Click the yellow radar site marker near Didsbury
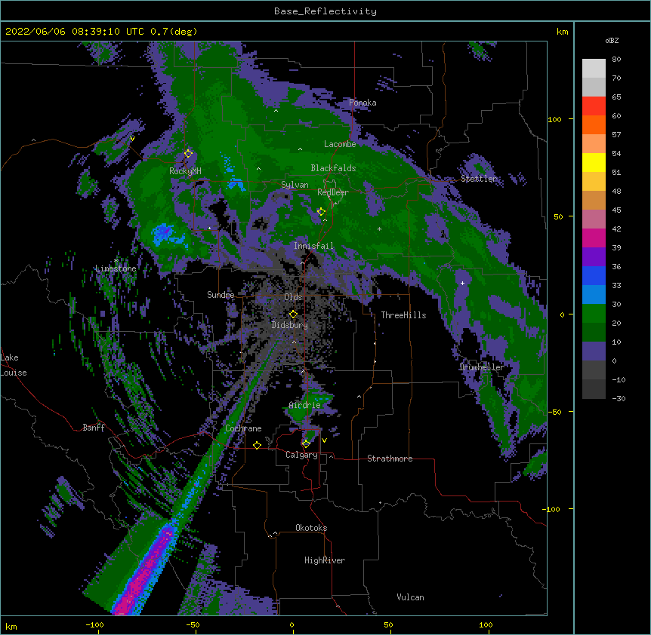The width and height of the screenshot is (651, 635). (x=293, y=314)
